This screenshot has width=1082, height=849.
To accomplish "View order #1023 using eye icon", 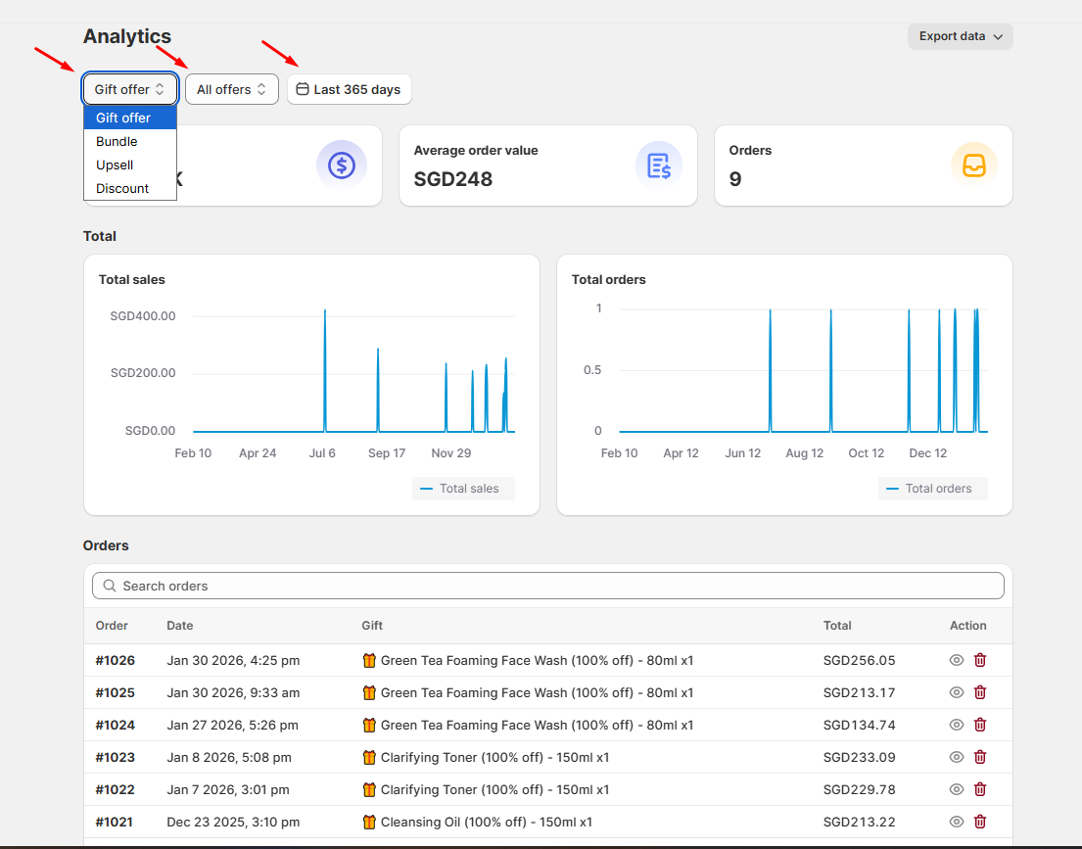I will 957,757.
